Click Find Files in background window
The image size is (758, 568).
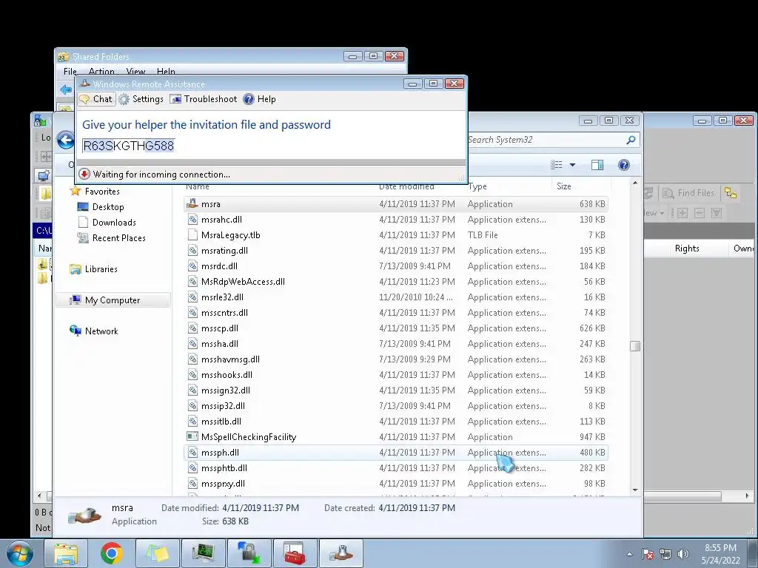(688, 193)
